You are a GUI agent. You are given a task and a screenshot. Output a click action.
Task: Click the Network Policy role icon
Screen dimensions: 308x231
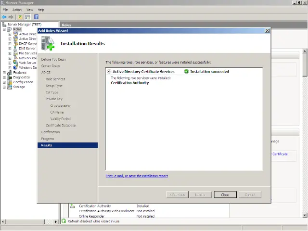point(15,58)
